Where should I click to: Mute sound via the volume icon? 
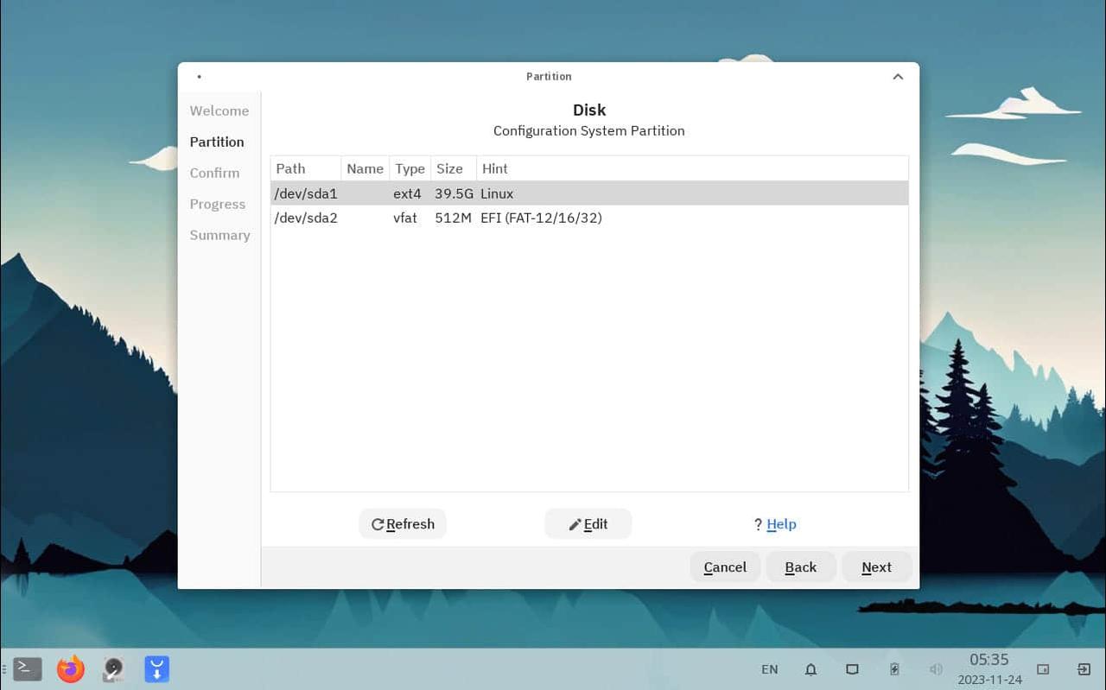(936, 669)
